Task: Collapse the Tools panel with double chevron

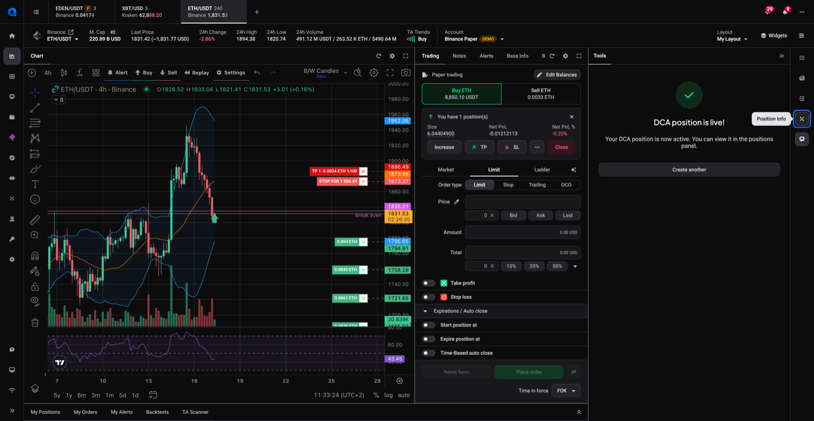Action: 781,56
